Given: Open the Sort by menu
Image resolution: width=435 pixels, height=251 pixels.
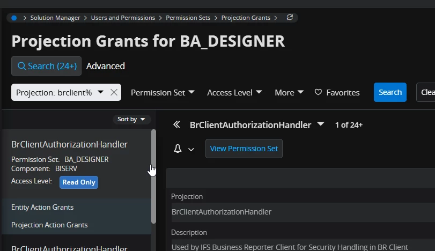Looking at the screenshot, I should click(131, 119).
